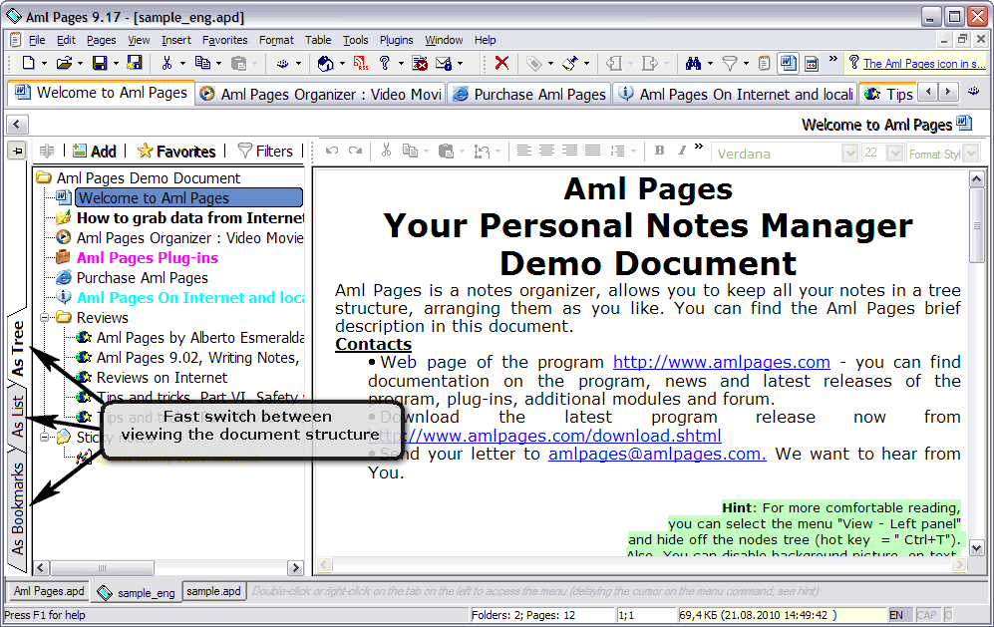The height and width of the screenshot is (627, 994).
Task: Click the Copy icon in main toolbar
Action: (202, 63)
